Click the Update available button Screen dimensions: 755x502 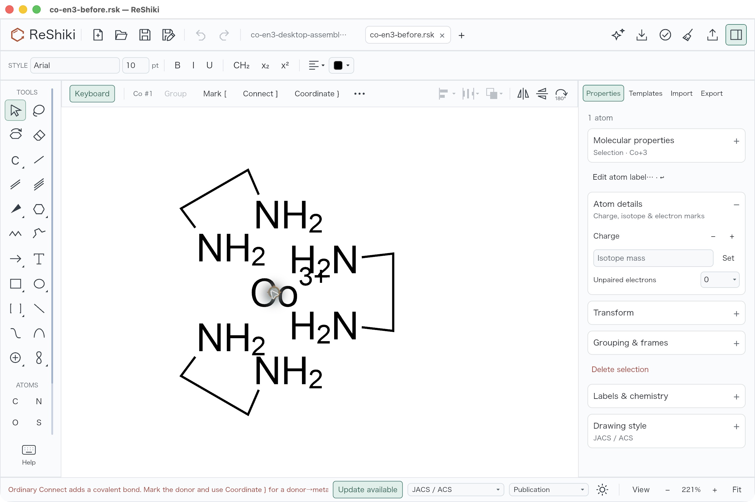[x=367, y=490]
